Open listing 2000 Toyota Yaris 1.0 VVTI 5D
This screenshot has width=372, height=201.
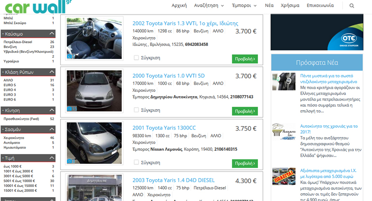[169, 76]
